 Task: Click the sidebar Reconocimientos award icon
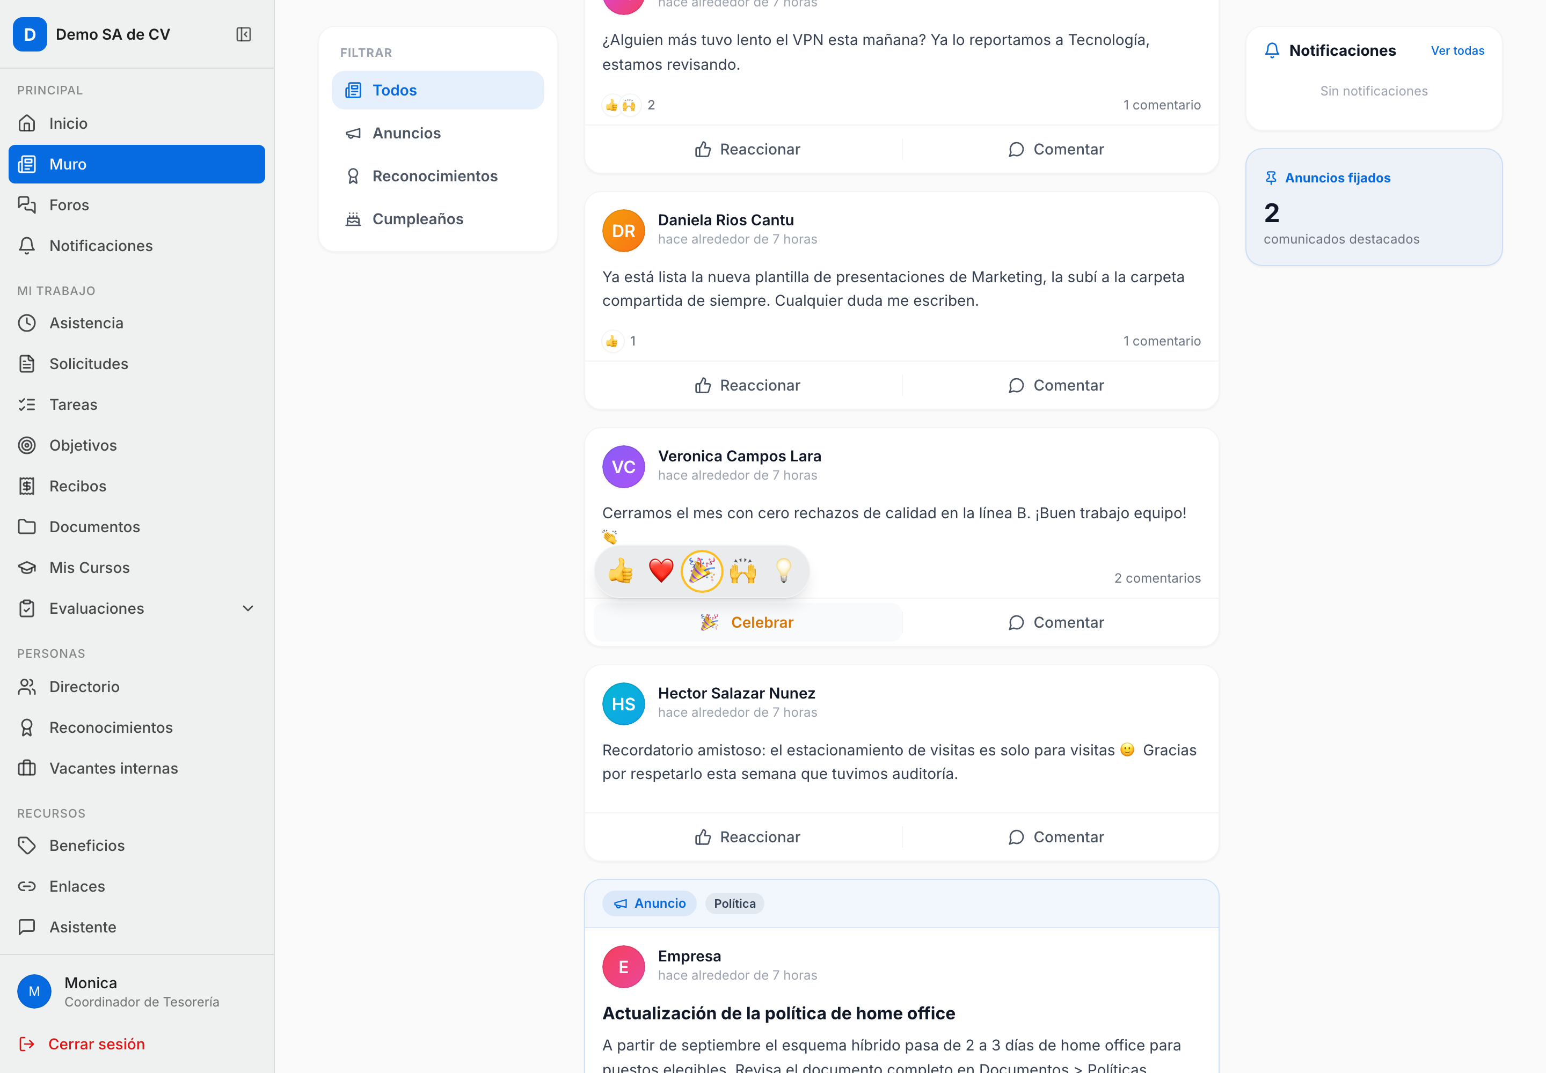pyautogui.click(x=27, y=727)
